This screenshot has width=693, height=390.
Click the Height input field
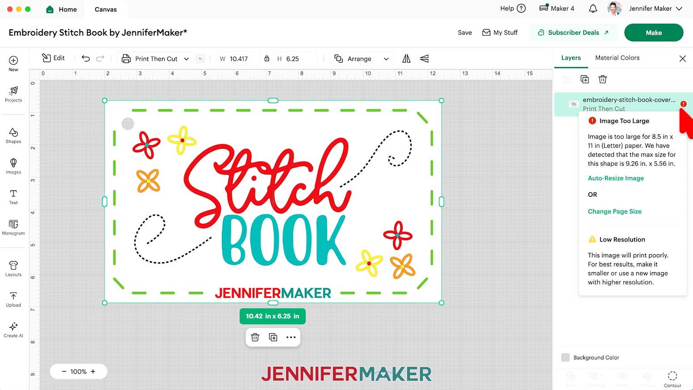click(x=296, y=59)
